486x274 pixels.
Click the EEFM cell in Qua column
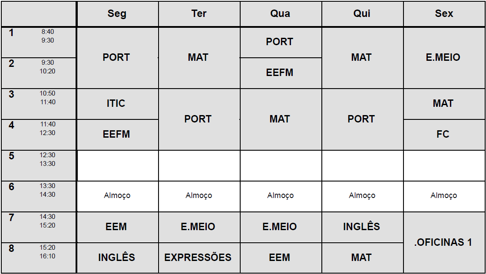point(280,73)
